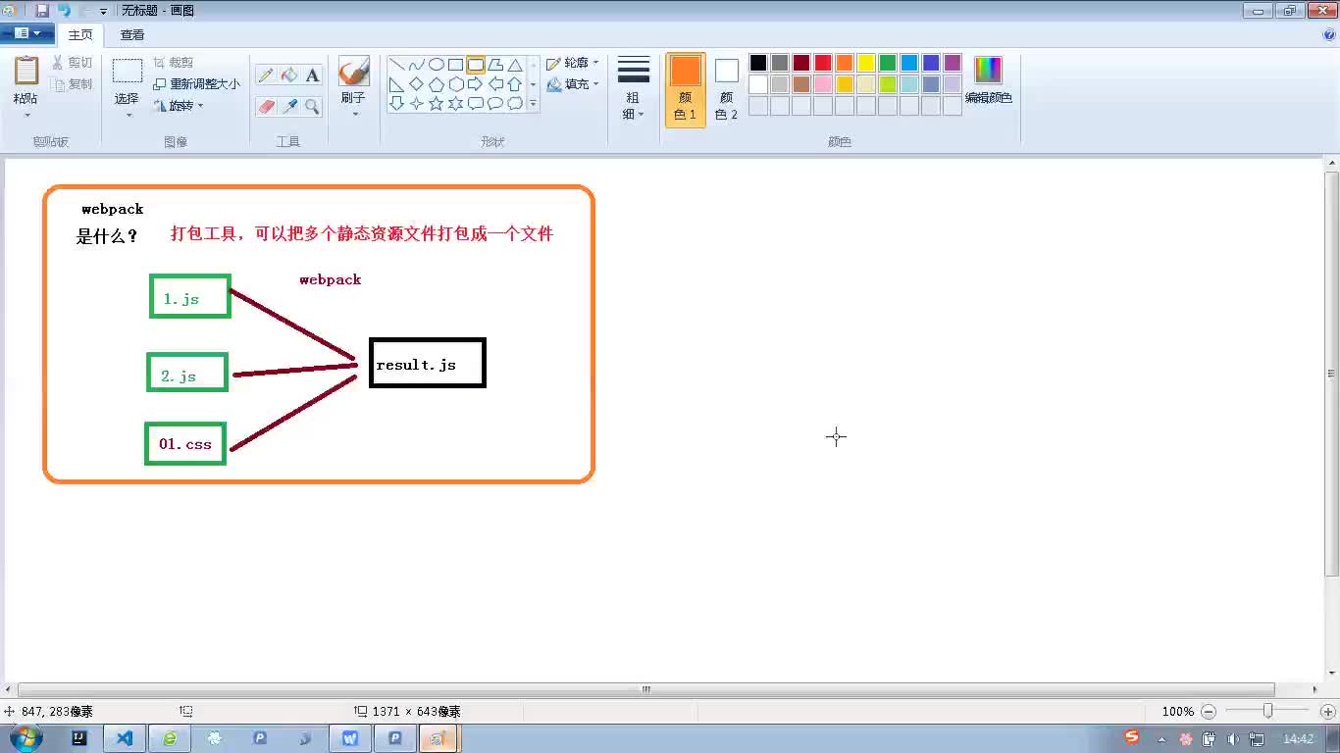Activate 颜色 1 (Color 1) selector
The image size is (1340, 753).
(686, 89)
